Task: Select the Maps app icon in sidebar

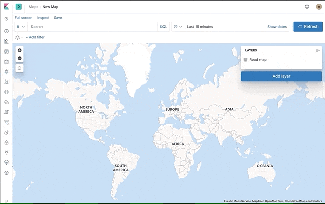Action: 7,72
